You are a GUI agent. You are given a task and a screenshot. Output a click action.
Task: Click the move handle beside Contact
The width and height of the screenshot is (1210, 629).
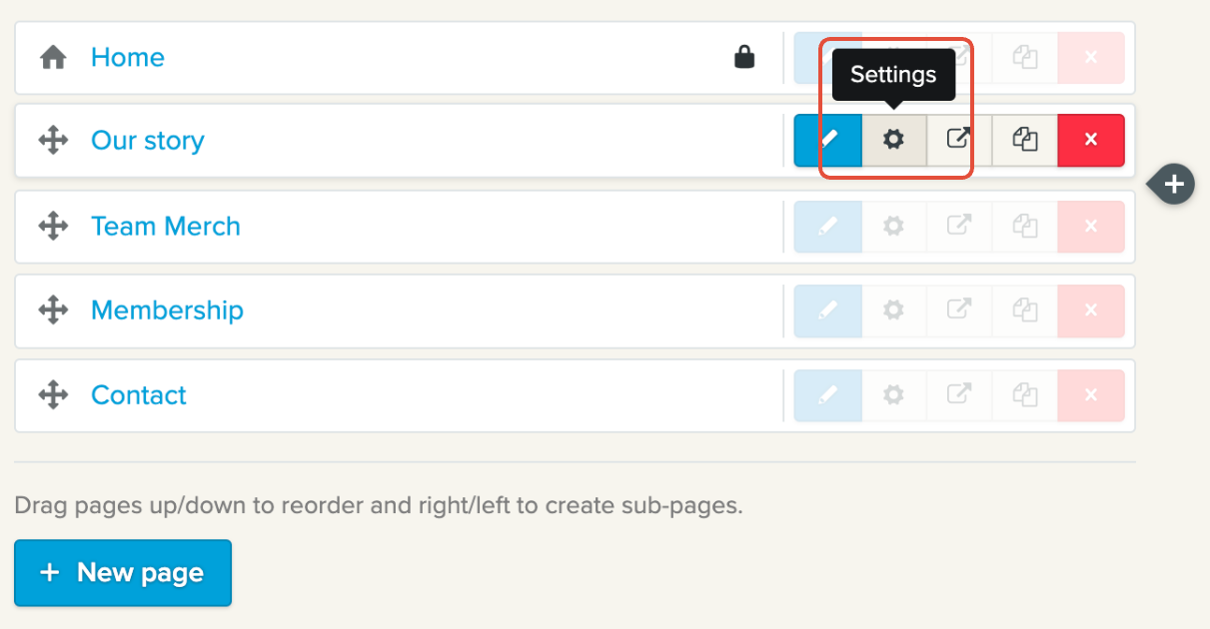click(53, 395)
